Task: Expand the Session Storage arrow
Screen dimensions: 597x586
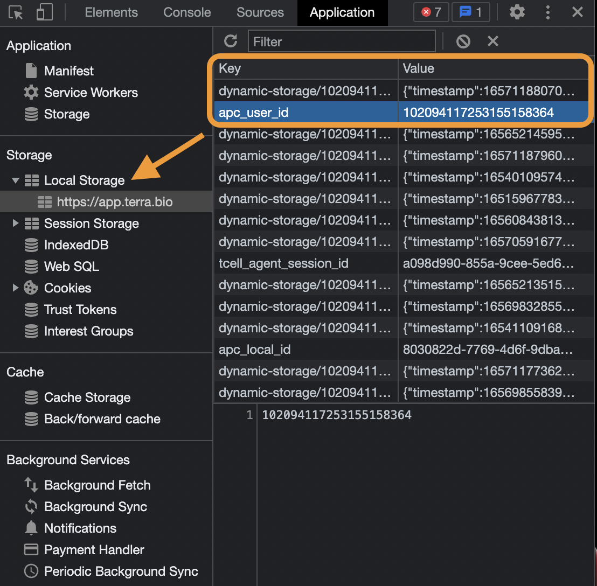Action: (x=16, y=224)
